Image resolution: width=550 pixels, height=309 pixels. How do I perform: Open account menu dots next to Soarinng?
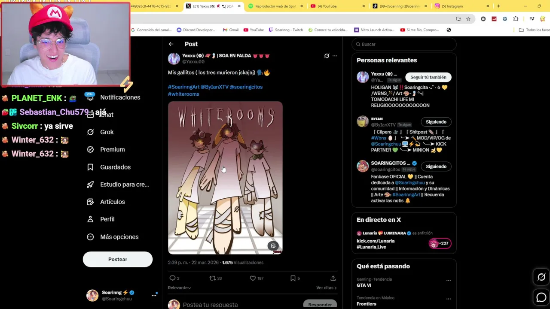click(x=154, y=295)
